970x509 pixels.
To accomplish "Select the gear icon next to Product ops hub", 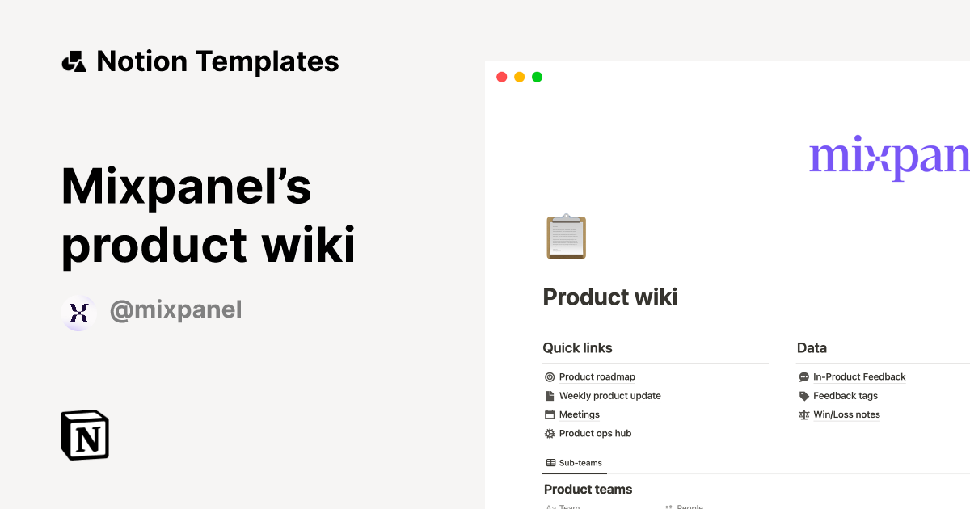I will [x=549, y=433].
